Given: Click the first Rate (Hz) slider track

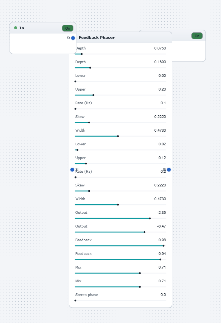Looking at the screenshot, I should 121,109.
